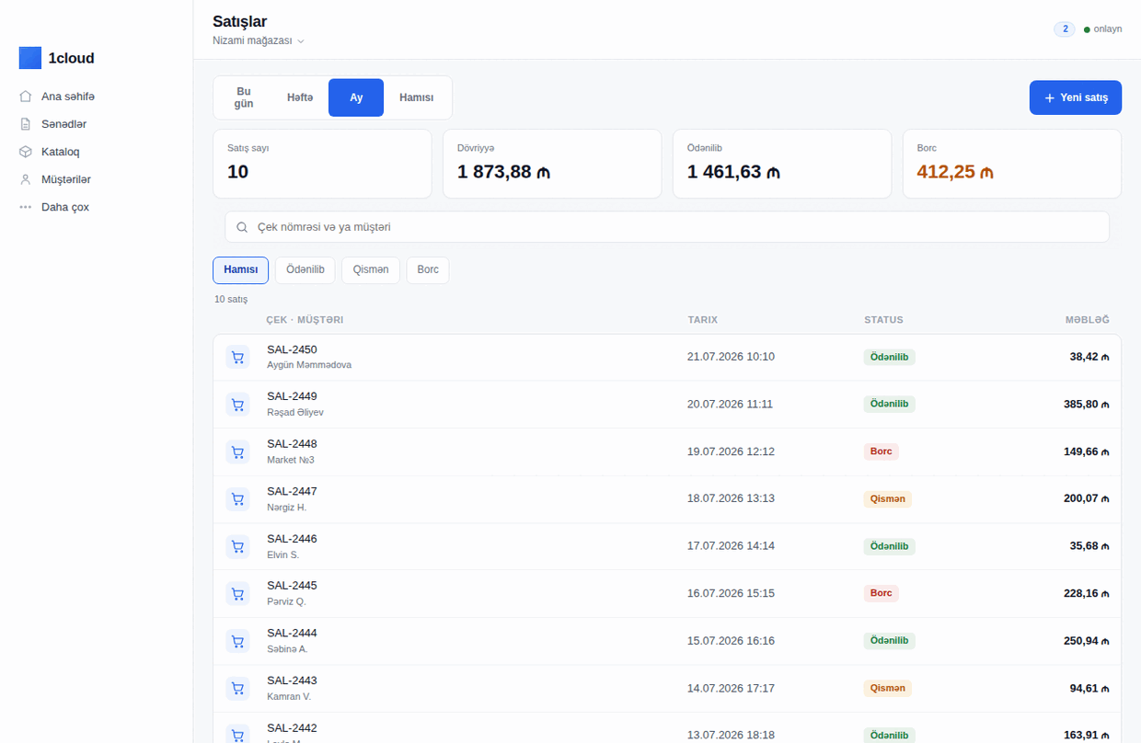1141x743 pixels.
Task: Click customer name Rəşad Əliyev
Action: pyautogui.click(x=295, y=413)
